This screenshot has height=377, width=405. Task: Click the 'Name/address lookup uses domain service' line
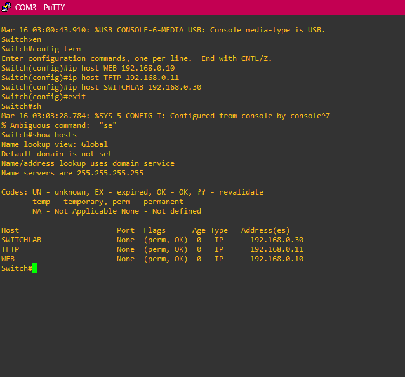pos(88,163)
